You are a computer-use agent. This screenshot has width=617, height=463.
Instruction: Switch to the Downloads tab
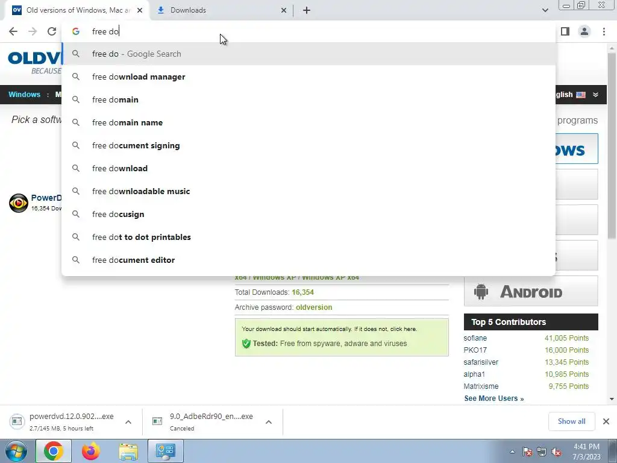point(221,10)
